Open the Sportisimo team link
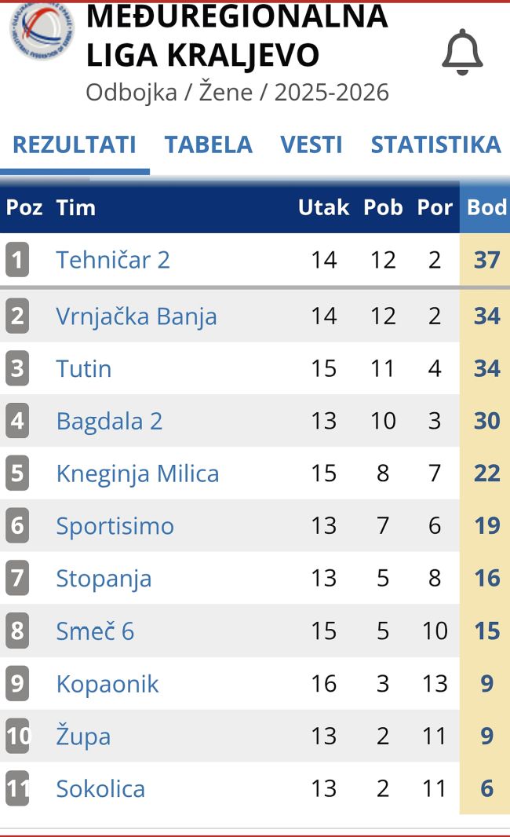 pyautogui.click(x=115, y=526)
